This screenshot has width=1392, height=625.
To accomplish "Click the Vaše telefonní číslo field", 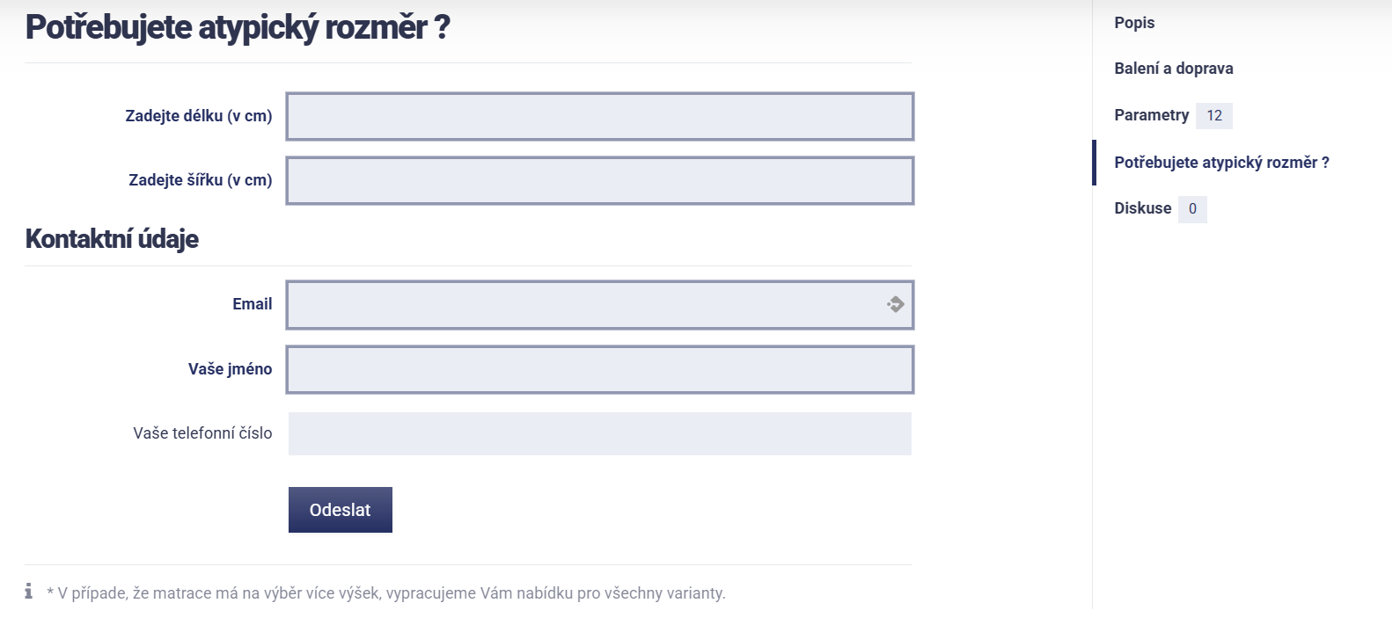I will 600,433.
